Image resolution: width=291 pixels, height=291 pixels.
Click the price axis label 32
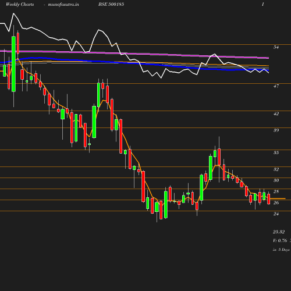pos(276,169)
